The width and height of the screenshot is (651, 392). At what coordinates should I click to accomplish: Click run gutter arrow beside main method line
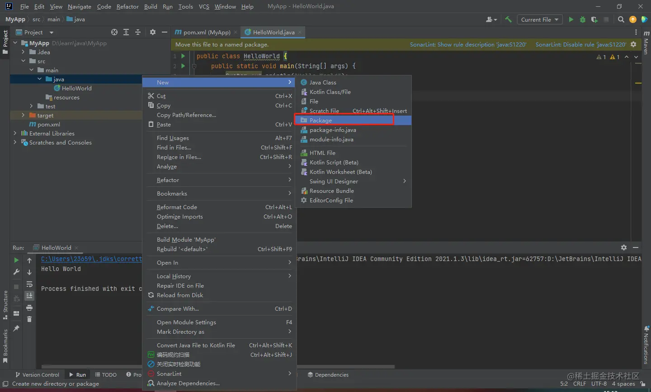[x=183, y=66]
